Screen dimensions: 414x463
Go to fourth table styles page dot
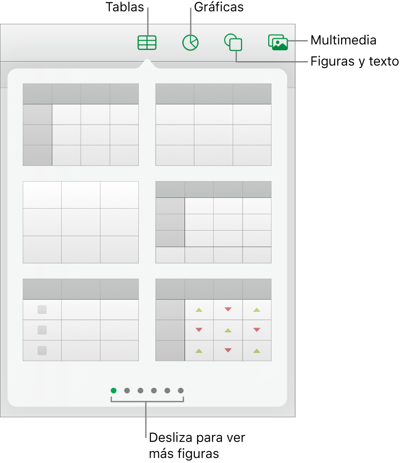point(154,391)
